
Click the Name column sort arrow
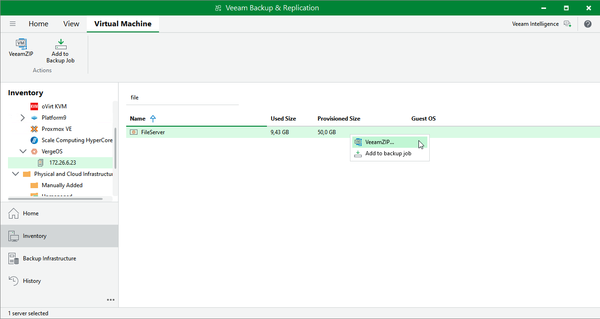click(152, 119)
